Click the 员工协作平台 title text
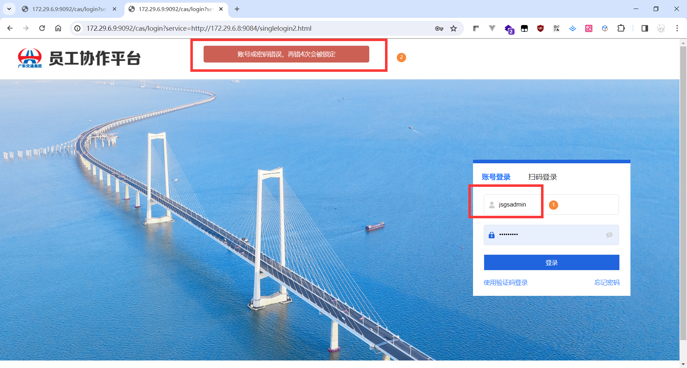The image size is (687, 368). 95,58
